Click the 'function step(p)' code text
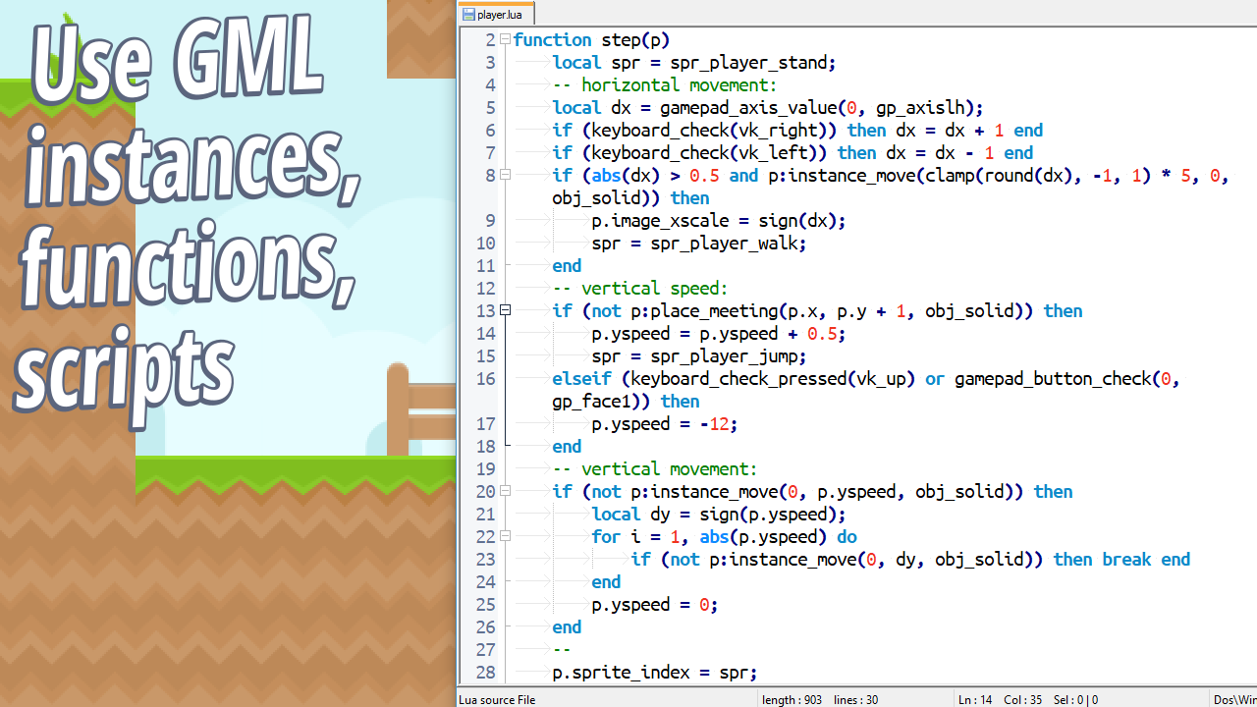Viewport: 1257px width, 707px height. (x=591, y=40)
